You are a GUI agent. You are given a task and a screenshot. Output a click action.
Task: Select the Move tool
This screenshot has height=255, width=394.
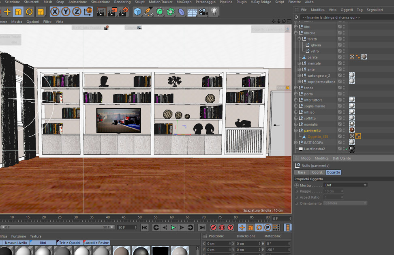pyautogui.click(x=7, y=12)
